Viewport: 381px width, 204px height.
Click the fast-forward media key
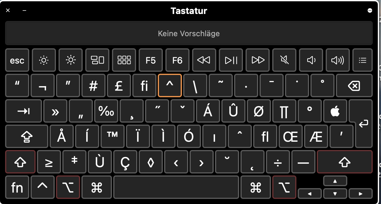[258, 60]
